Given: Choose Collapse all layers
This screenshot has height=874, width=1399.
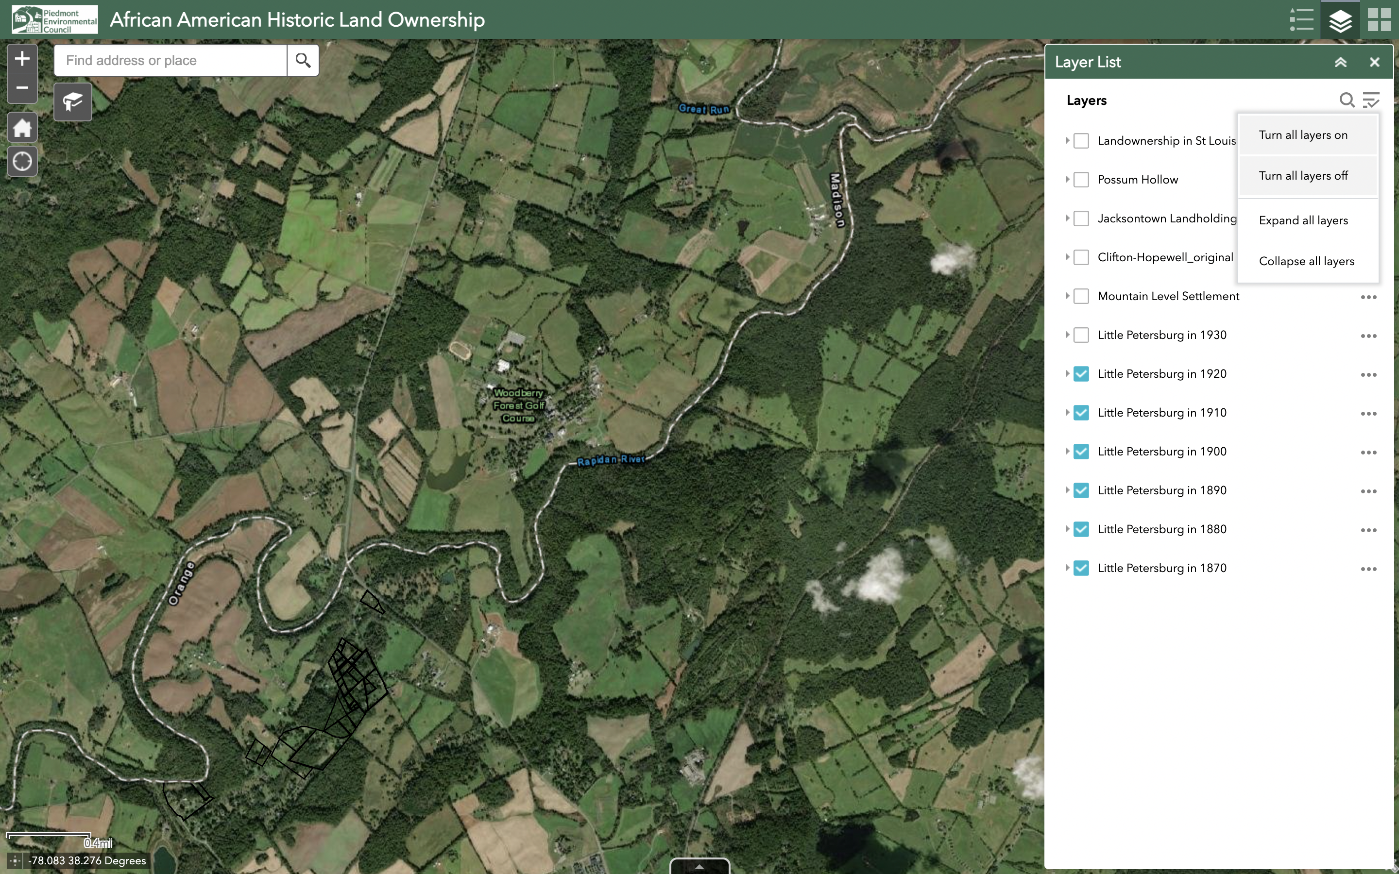Looking at the screenshot, I should (x=1306, y=261).
